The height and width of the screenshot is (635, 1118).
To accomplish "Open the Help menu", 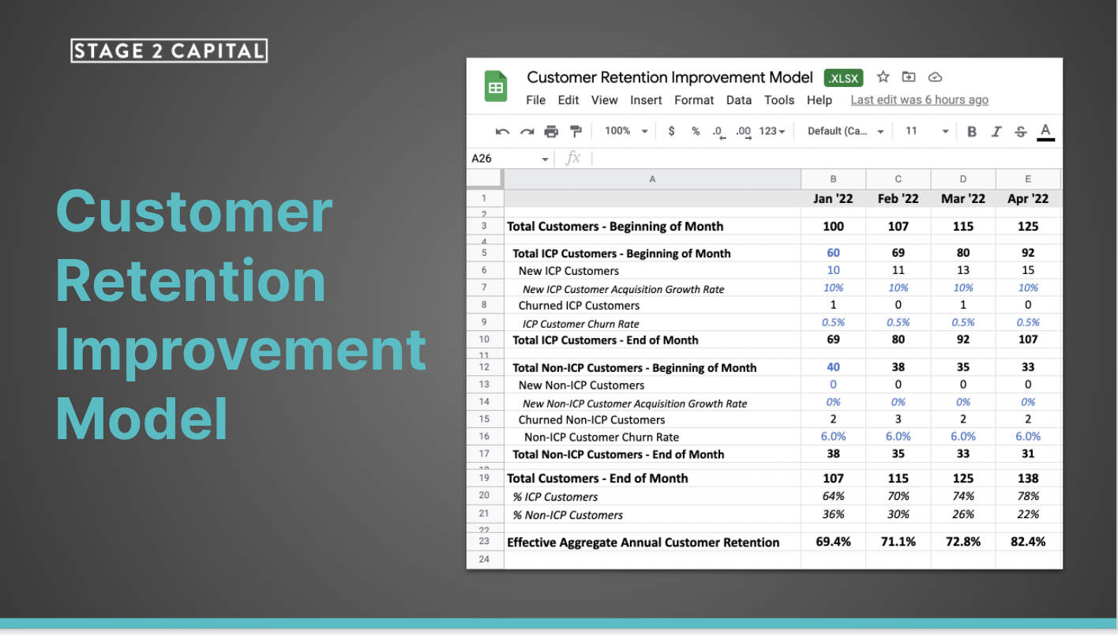I will tap(820, 100).
